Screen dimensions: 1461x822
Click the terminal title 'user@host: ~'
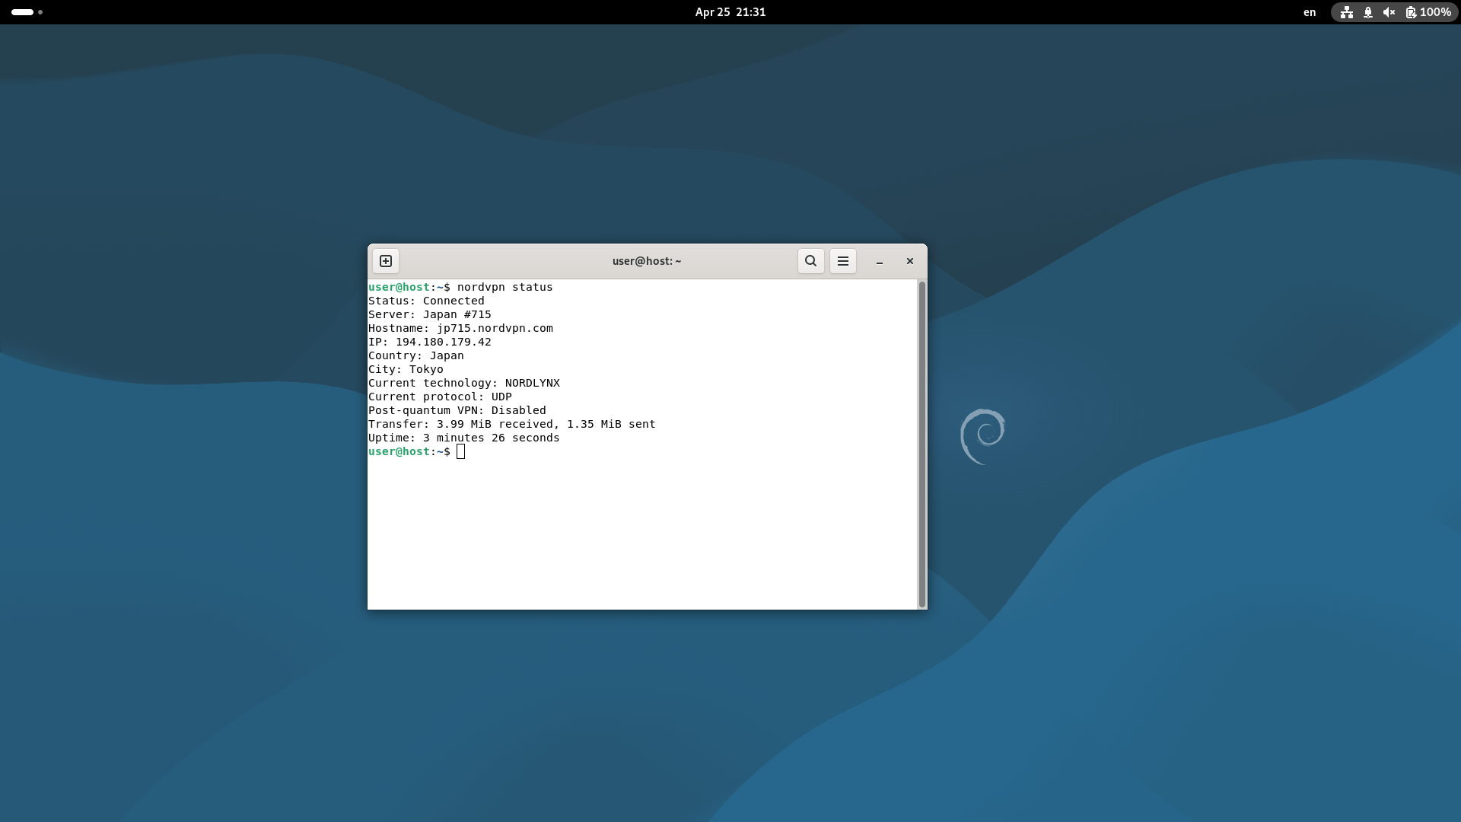click(x=647, y=261)
